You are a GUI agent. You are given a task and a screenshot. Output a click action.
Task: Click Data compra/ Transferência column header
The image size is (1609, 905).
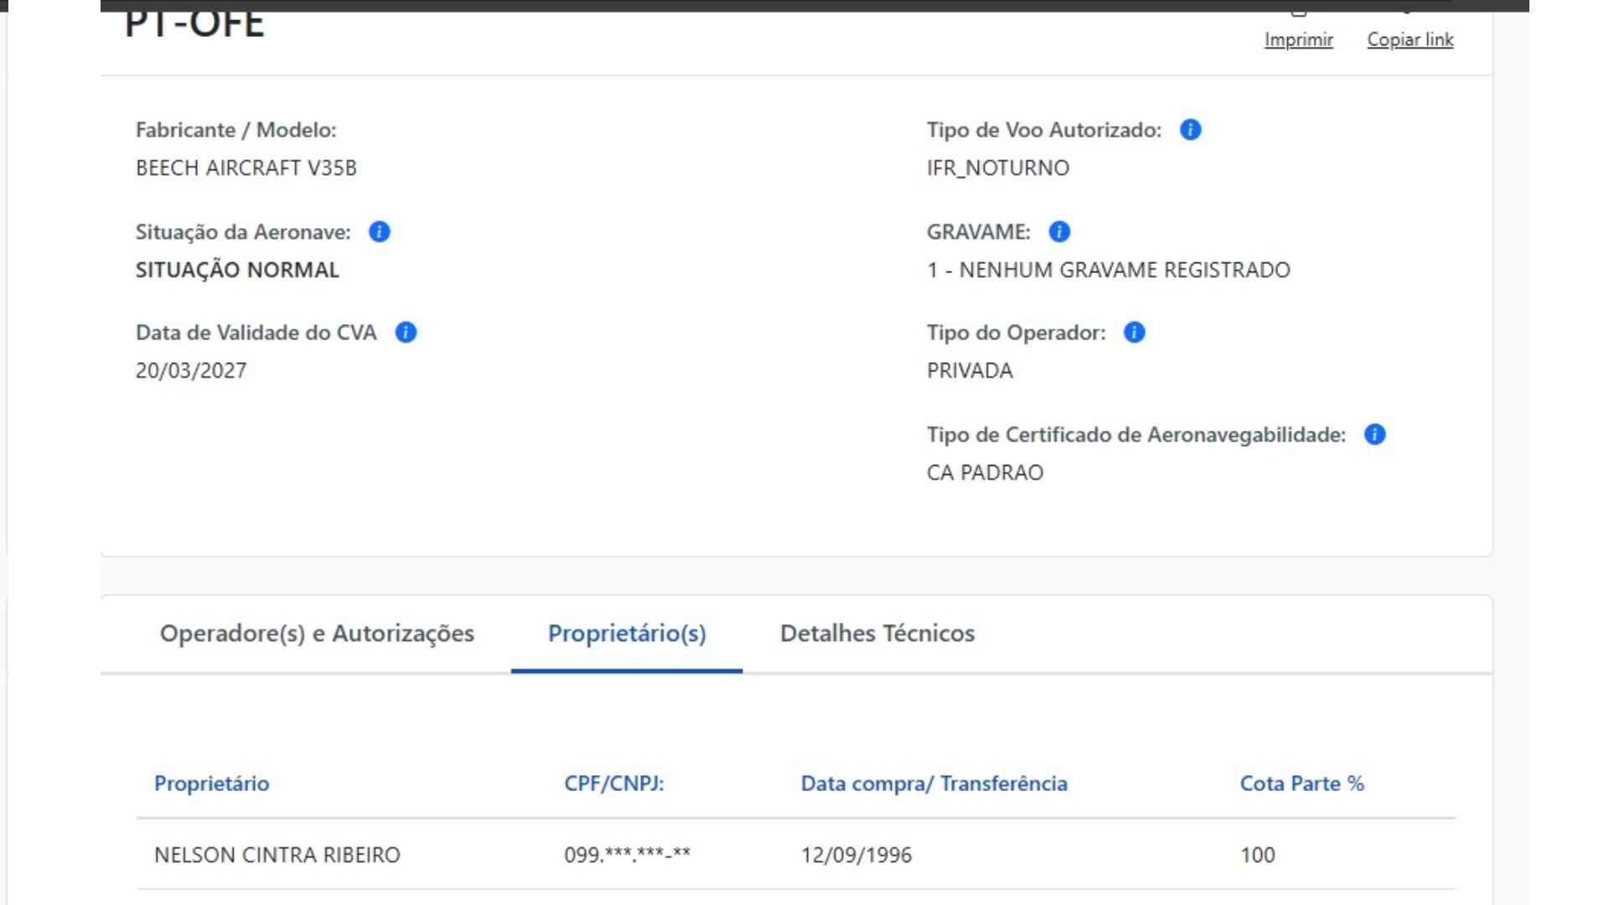pyautogui.click(x=934, y=783)
